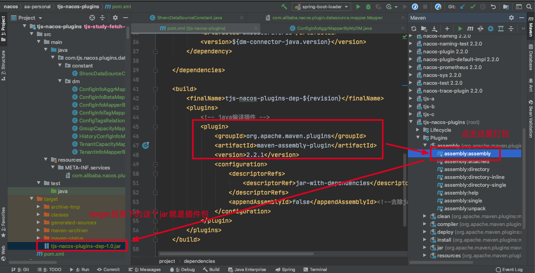The width and height of the screenshot is (535, 273).
Task: Toggle Skip Tests mode in Maven toolbar
Action: coord(481,29)
